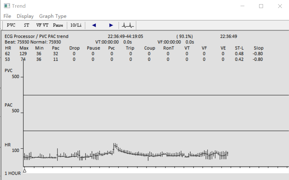Show the VF VT trend
Screen dimensions: 289x180
pos(42,25)
